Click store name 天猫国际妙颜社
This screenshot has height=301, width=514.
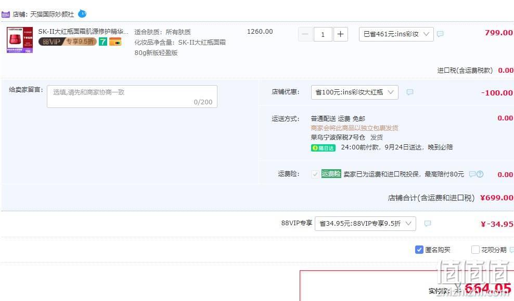click(x=52, y=15)
